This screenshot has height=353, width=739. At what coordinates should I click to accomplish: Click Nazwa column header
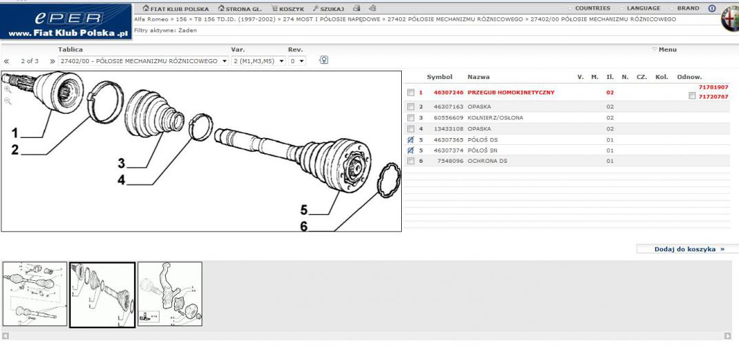[x=478, y=77]
